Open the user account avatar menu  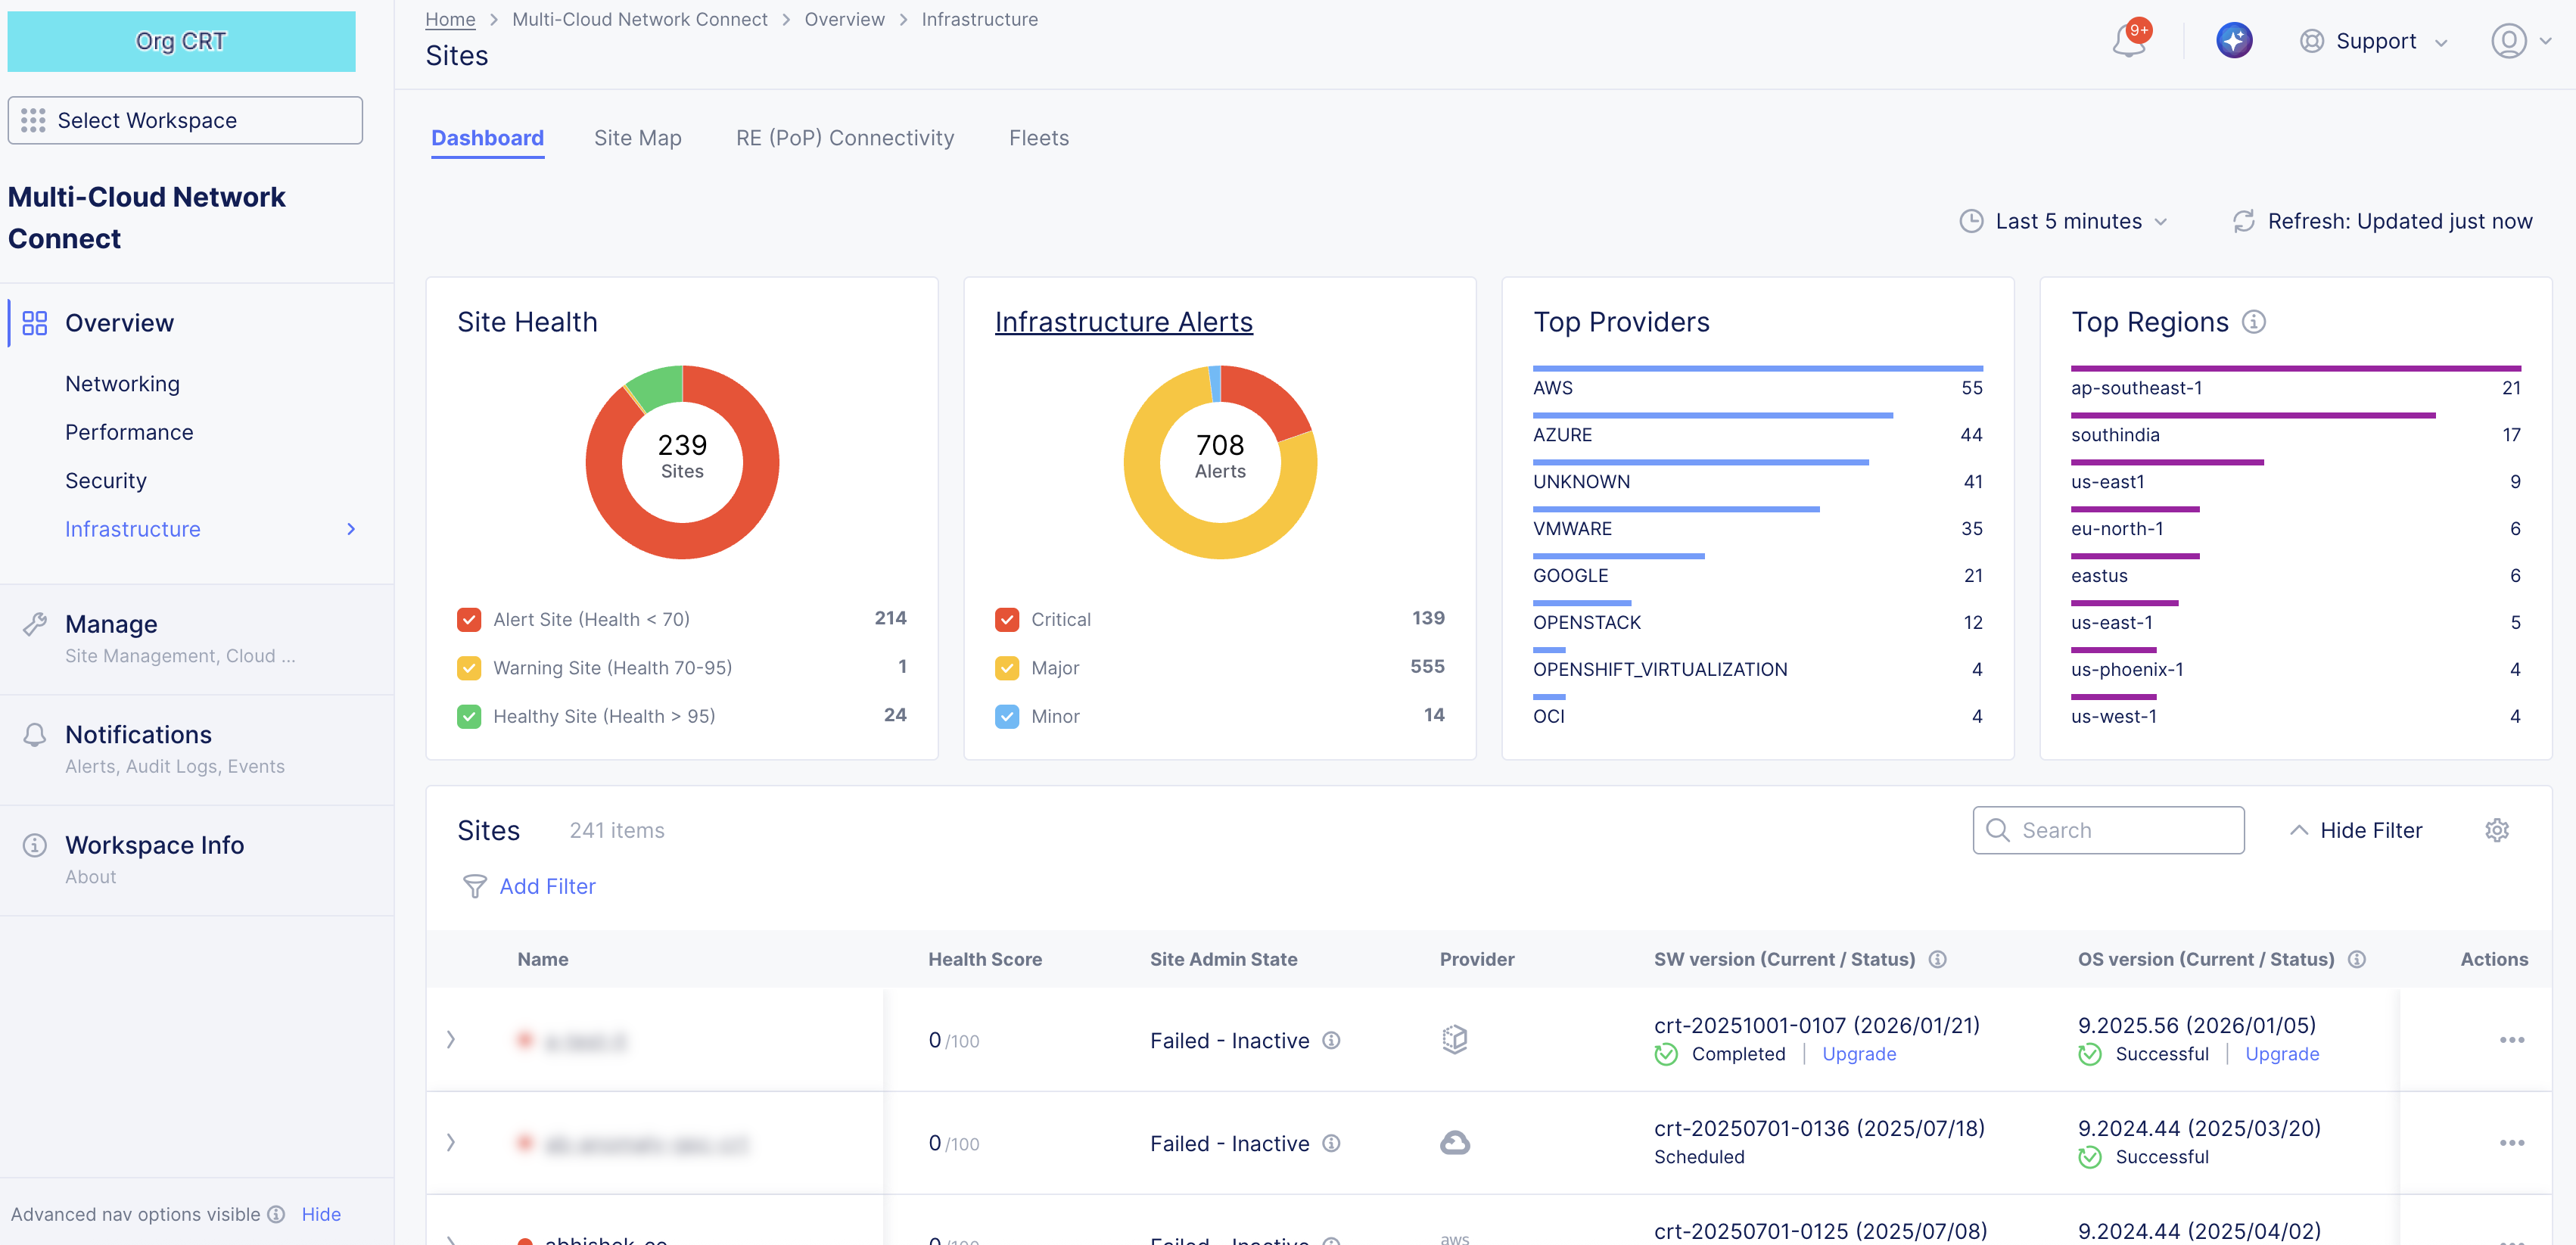coord(2510,41)
